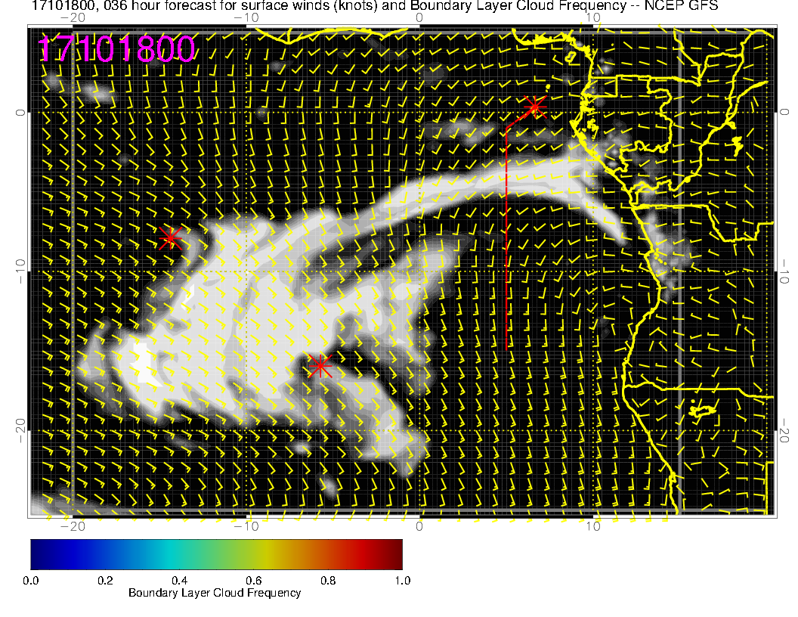Select the yellow section of the colorbar

point(272,553)
